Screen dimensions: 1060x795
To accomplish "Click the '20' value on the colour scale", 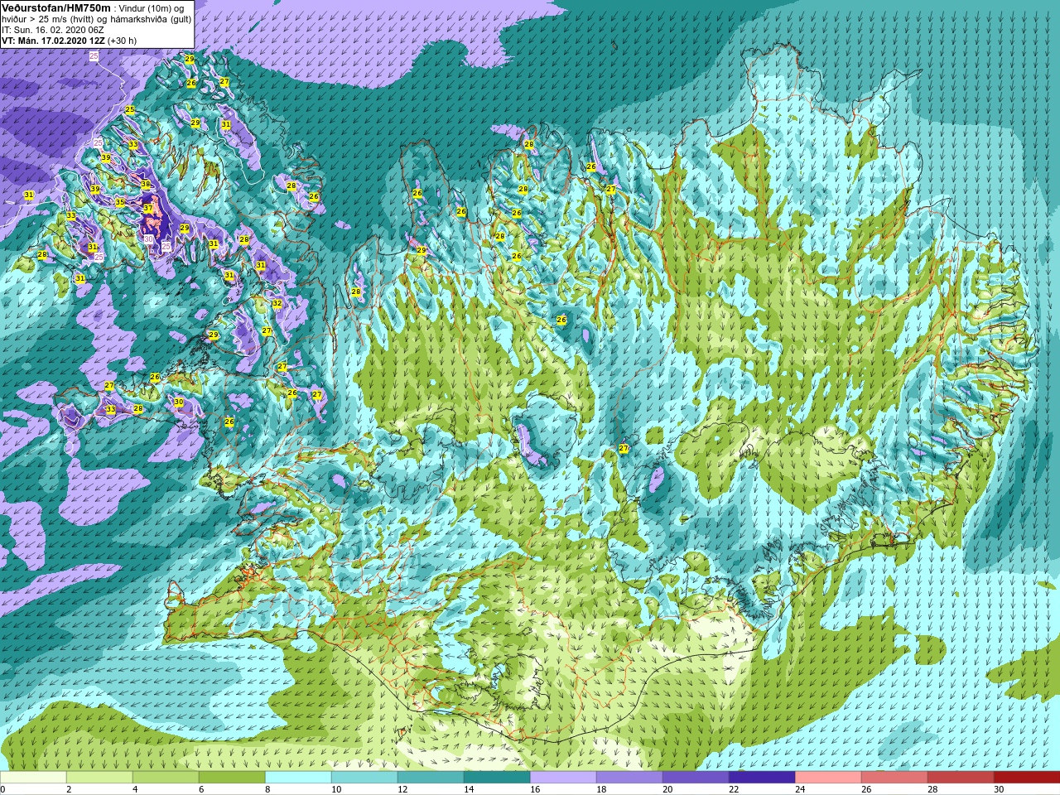I will 667,789.
